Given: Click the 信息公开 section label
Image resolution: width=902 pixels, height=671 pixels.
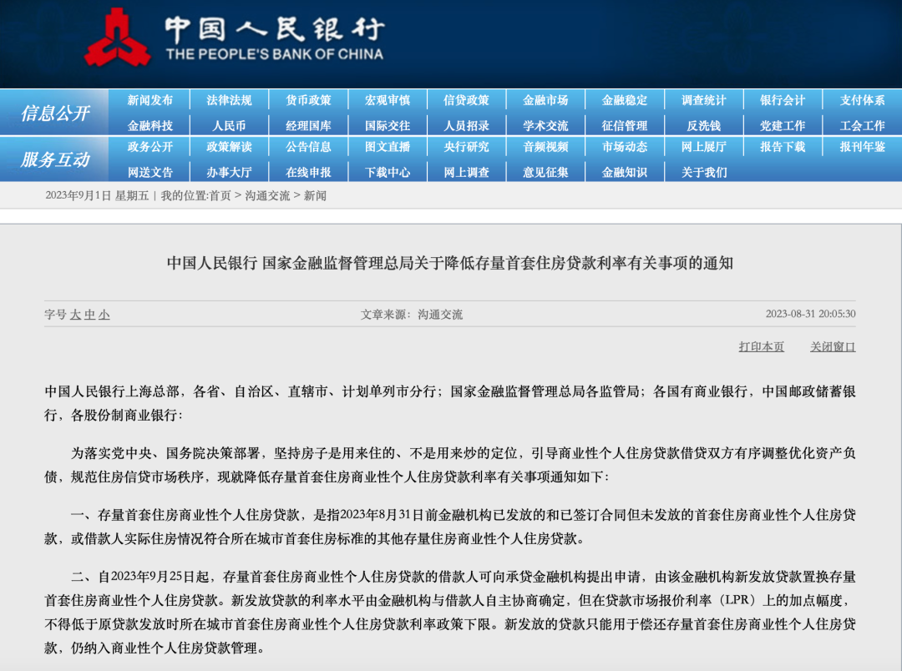Looking at the screenshot, I should click(54, 114).
